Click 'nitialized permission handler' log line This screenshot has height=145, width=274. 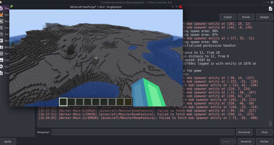(209, 46)
